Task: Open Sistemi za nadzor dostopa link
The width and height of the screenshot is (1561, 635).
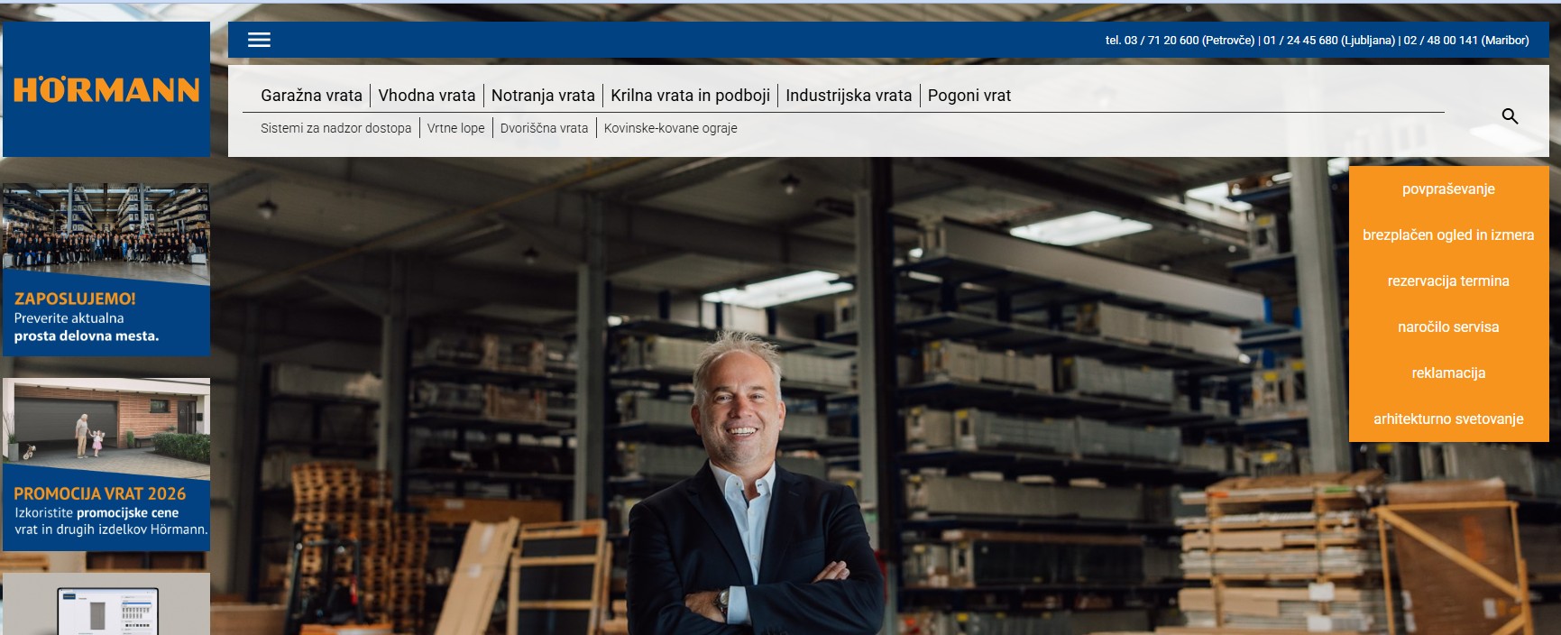Action: (335, 128)
